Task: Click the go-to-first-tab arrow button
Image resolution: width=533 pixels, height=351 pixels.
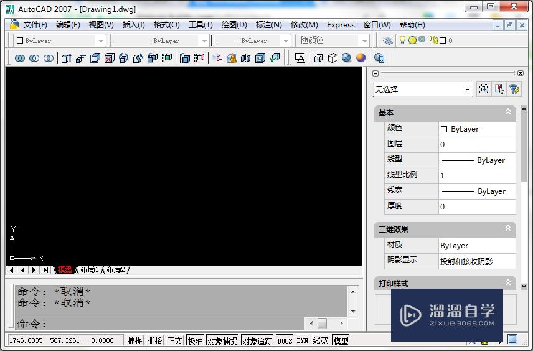Action: pos(11,271)
